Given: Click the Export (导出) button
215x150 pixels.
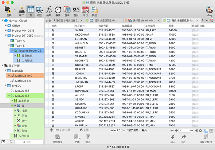Looking at the screenshot, I should click(184, 139).
